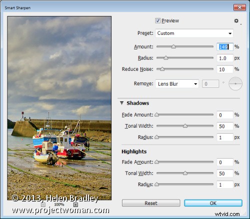
Task: Click the Shadows Tonal Width value field
Action: [225, 126]
